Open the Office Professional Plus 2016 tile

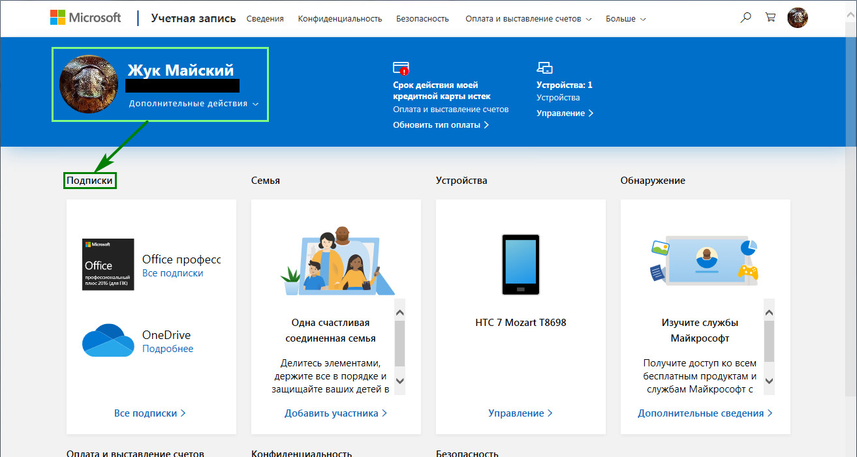(x=108, y=264)
